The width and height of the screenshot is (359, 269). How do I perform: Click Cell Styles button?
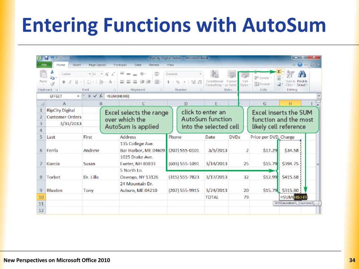[x=245, y=78]
